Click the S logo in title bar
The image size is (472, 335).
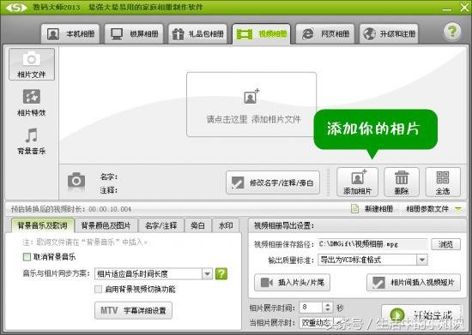click(16, 7)
